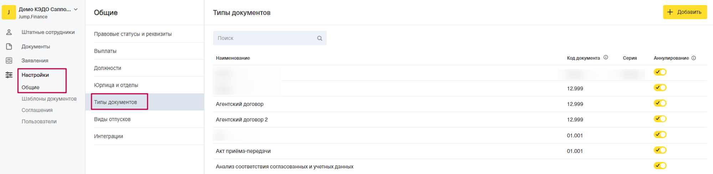Image resolution: width=713 pixels, height=174 pixels.
Task: Open Правовые статусы и реквизиты
Action: (x=133, y=34)
